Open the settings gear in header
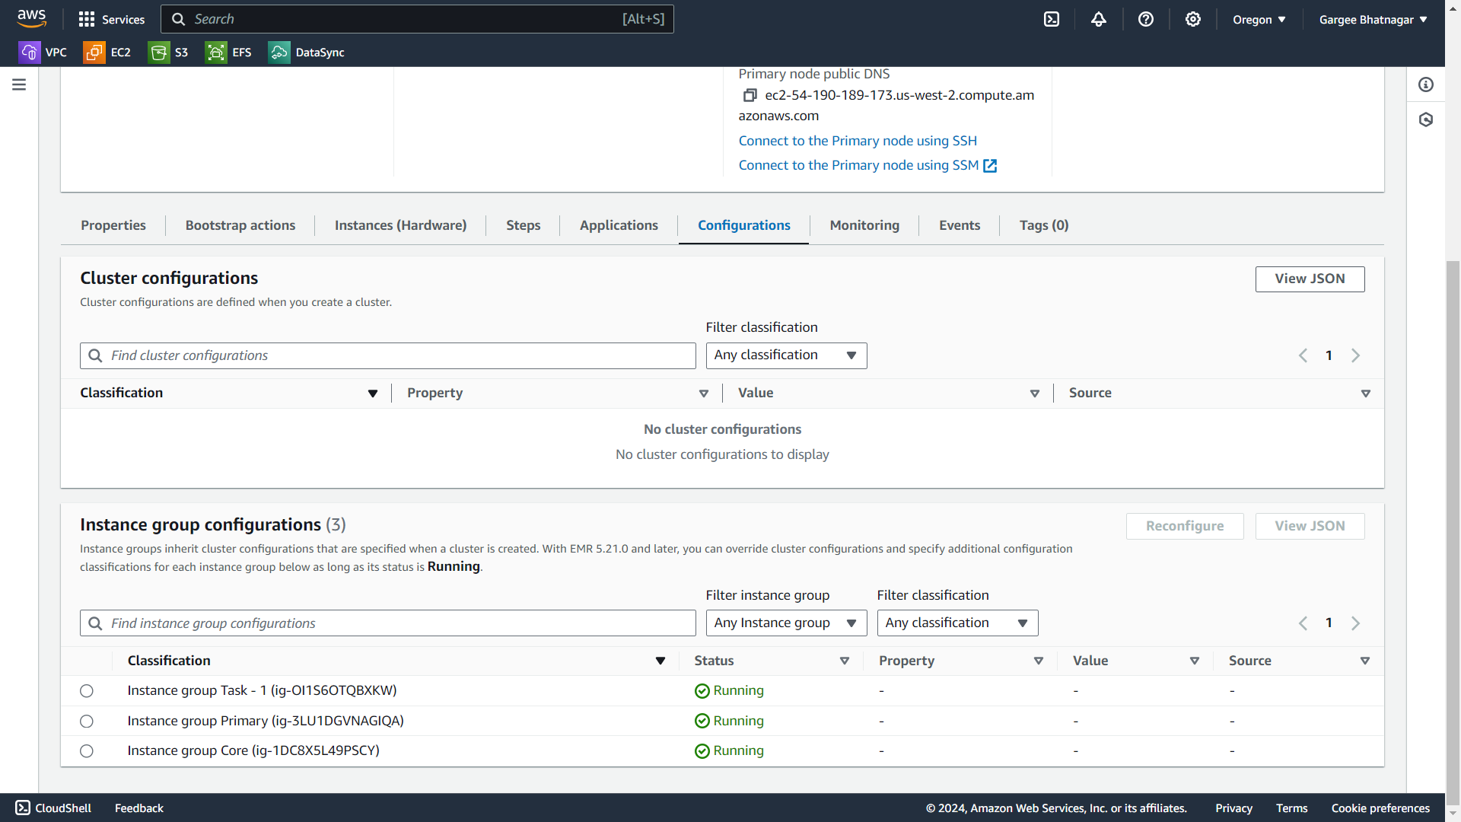 1193,19
